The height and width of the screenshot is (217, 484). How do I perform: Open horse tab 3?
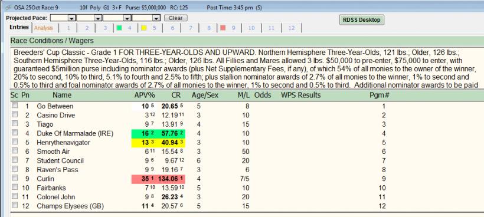105,28
